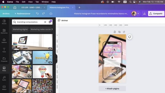The width and height of the screenshot is (165, 93).
Task: Click the Animar button
Action: click(63, 20)
